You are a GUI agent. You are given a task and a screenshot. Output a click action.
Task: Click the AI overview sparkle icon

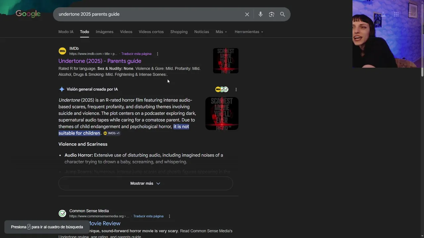tap(62, 89)
